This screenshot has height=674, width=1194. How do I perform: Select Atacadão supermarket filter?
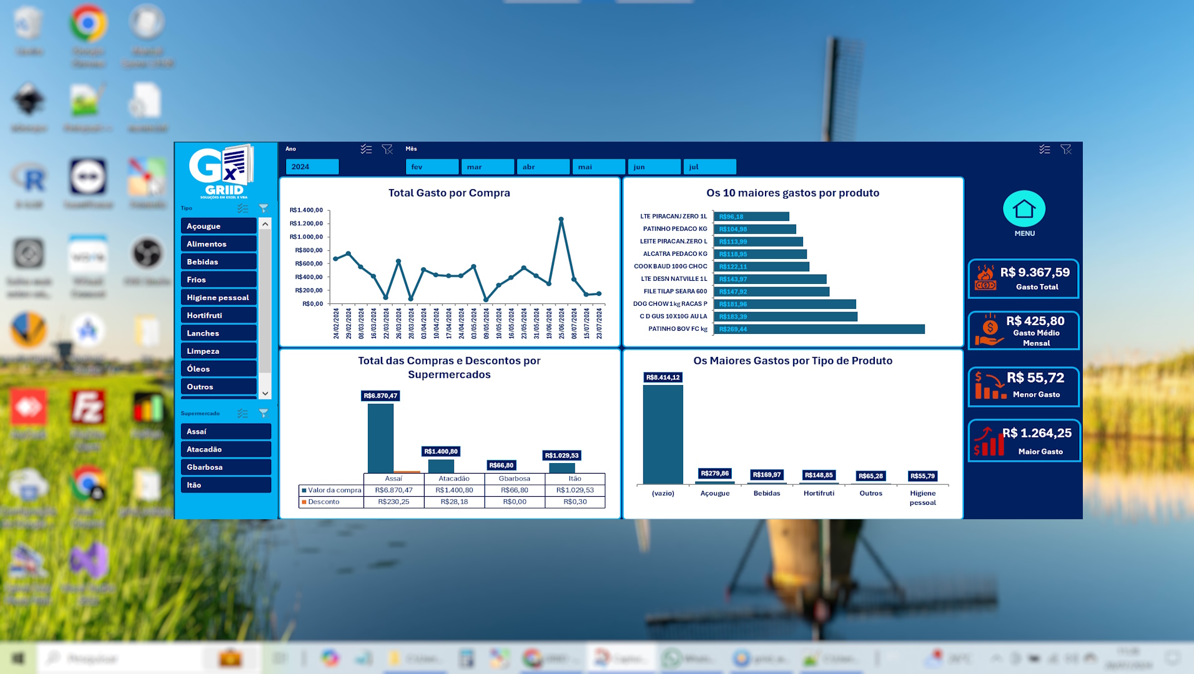pyautogui.click(x=225, y=449)
